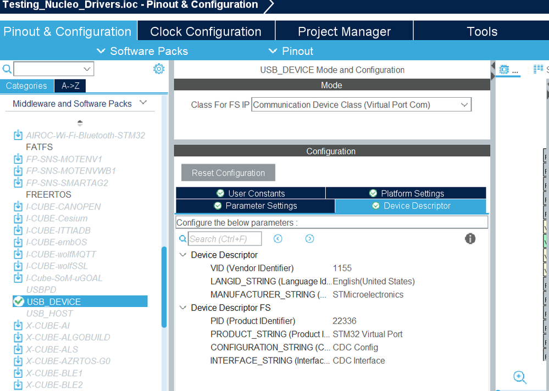
Task: Switch to Project Manager tab
Action: 344,31
